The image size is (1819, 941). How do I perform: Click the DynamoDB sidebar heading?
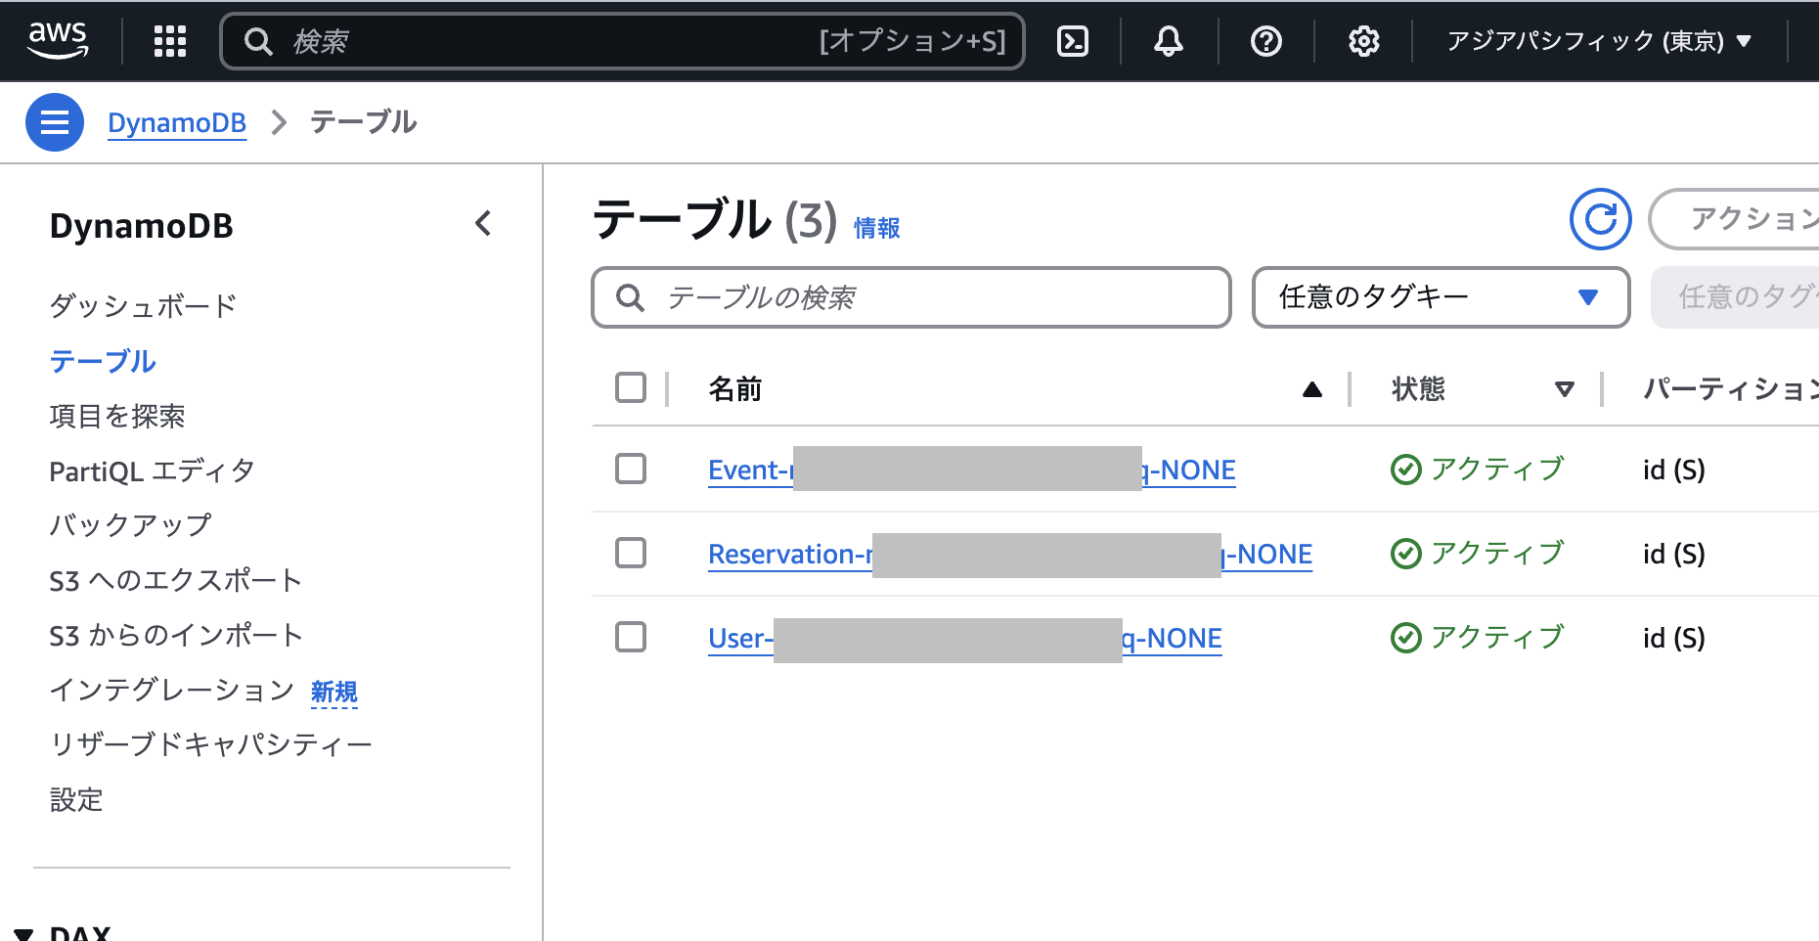tap(142, 226)
